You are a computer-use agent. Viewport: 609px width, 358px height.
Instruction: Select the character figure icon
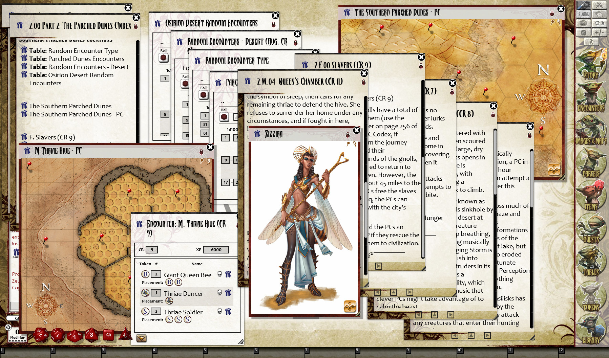click(591, 42)
